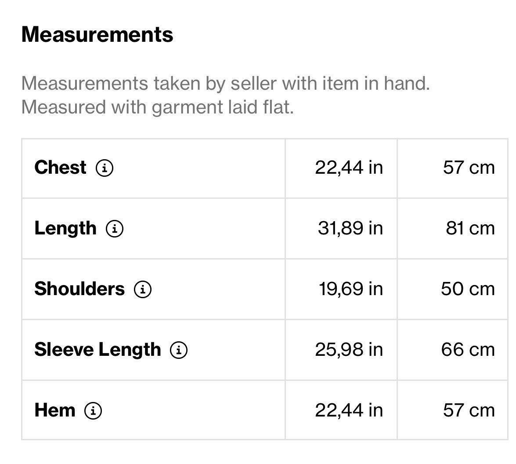Open the Hem measurement info icon

pyautogui.click(x=93, y=411)
